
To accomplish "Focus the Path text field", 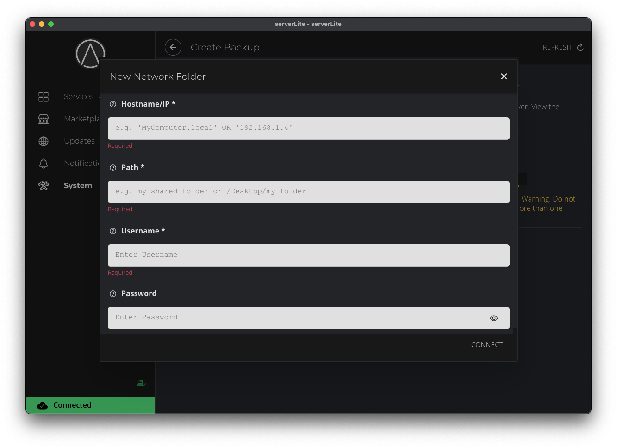I will coord(308,192).
